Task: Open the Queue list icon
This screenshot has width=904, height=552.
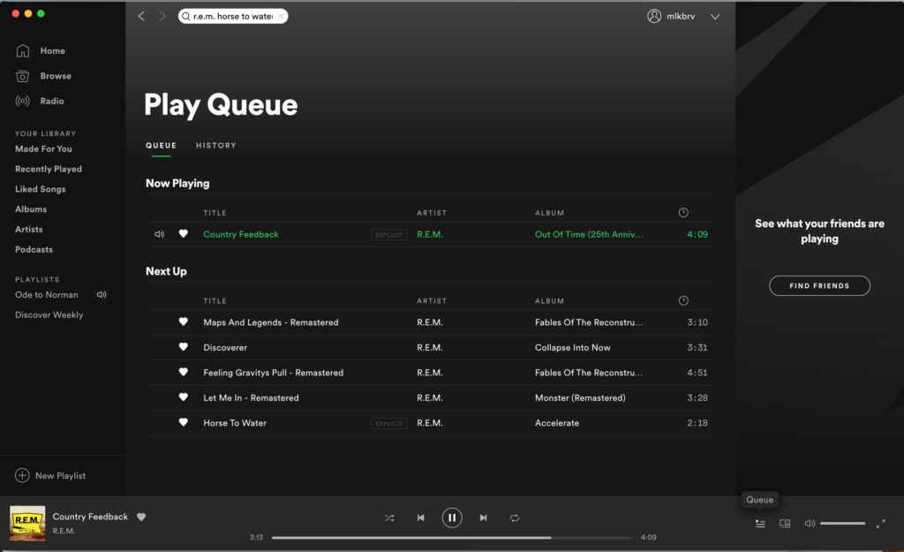Action: (x=760, y=524)
